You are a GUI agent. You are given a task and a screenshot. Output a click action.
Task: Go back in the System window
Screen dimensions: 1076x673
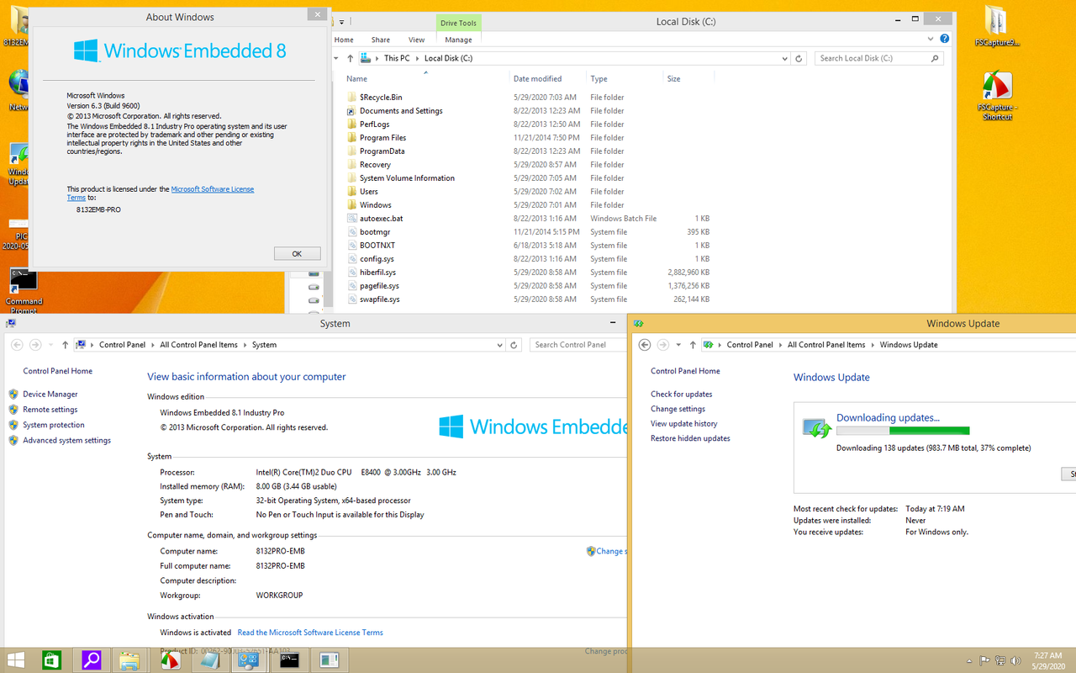(17, 345)
